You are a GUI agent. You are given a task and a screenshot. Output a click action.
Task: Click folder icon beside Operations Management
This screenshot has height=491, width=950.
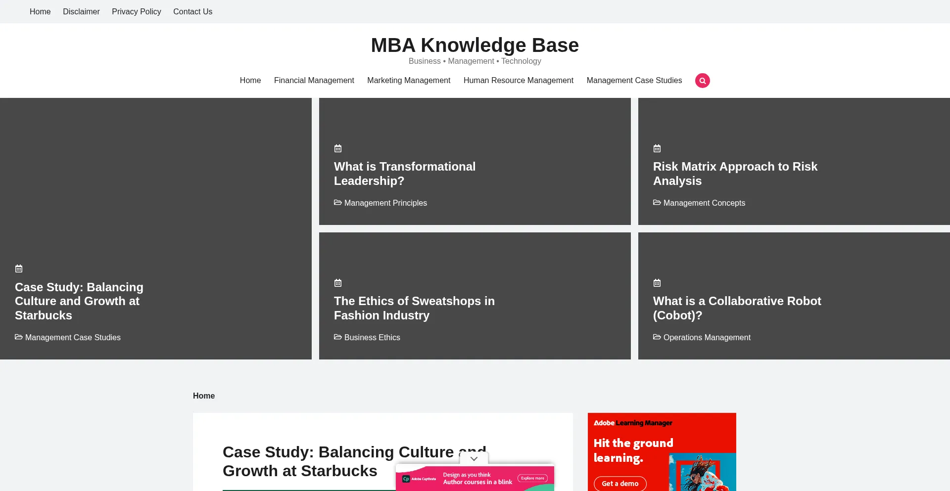coord(657,337)
